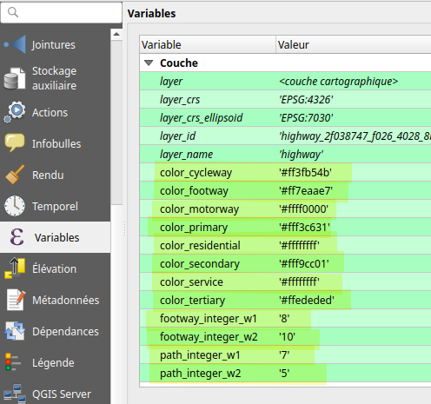Click the Stockage auxiliaire database icon
The width and height of the screenshot is (431, 404).
pos(15,78)
